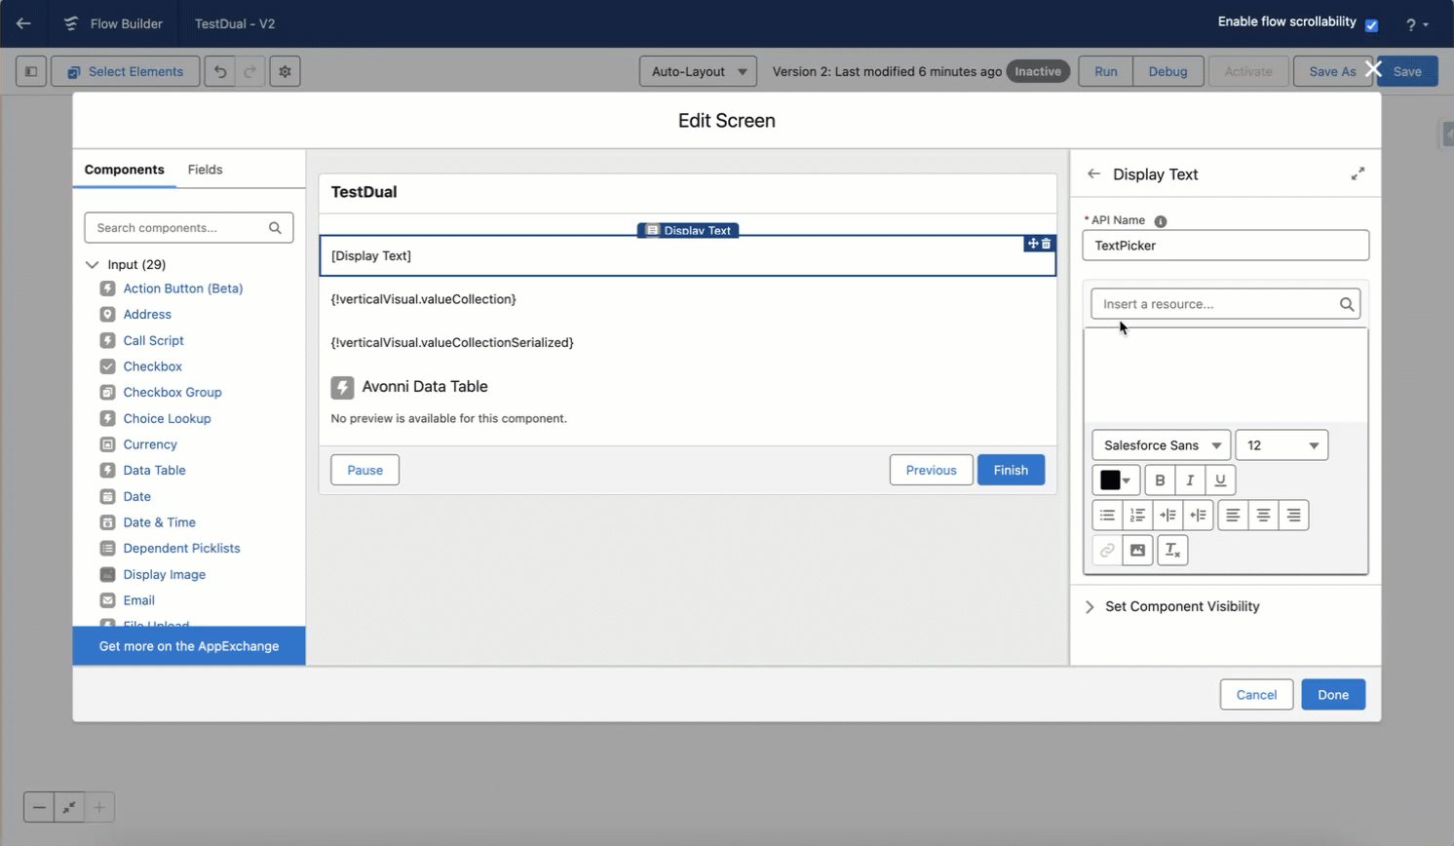Center align the text
This screenshot has height=846, width=1454.
click(1263, 516)
